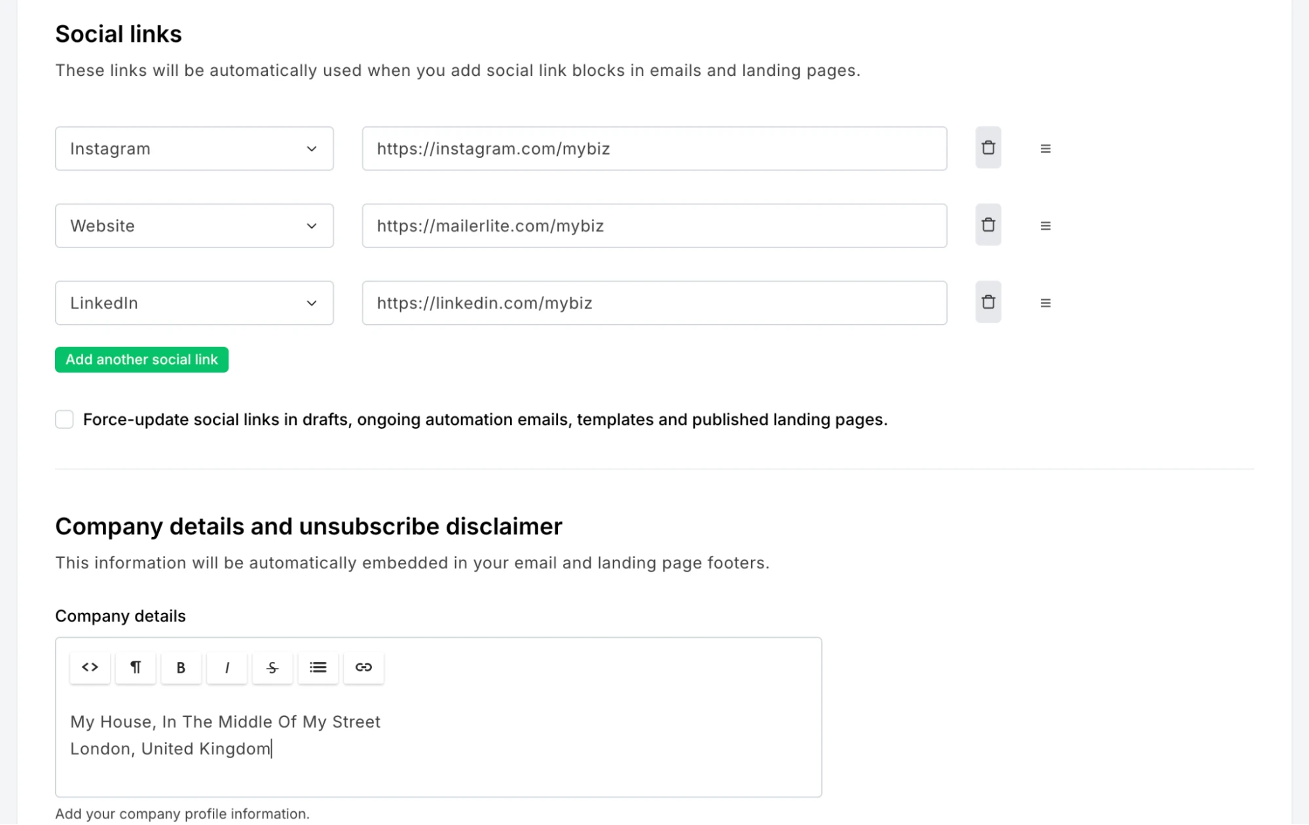The width and height of the screenshot is (1309, 825).
Task: Open the Instagram platform dropdown
Action: [x=194, y=149]
